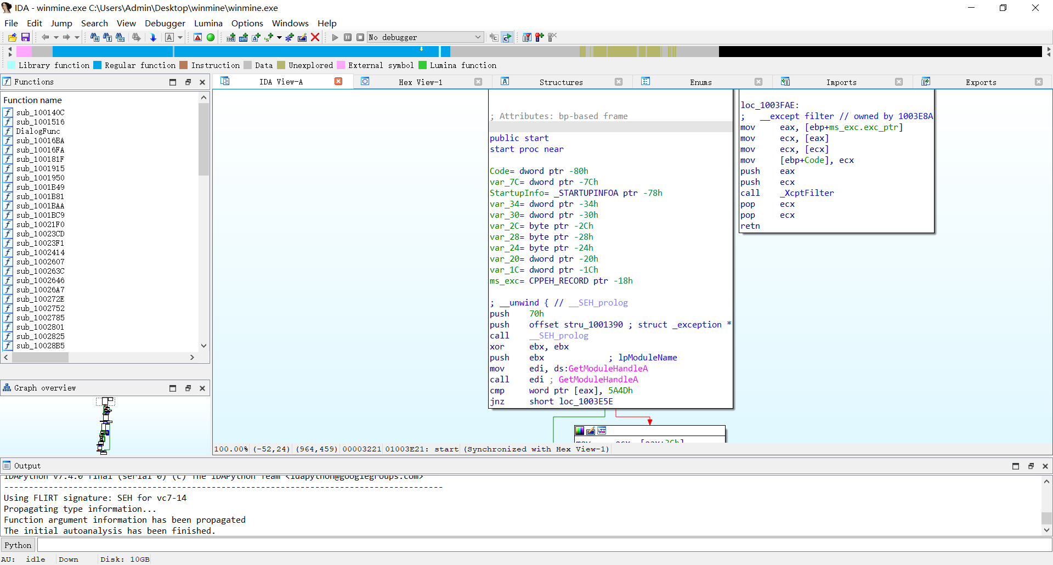Switch to the Imports tab
The image size is (1053, 565).
pos(841,82)
